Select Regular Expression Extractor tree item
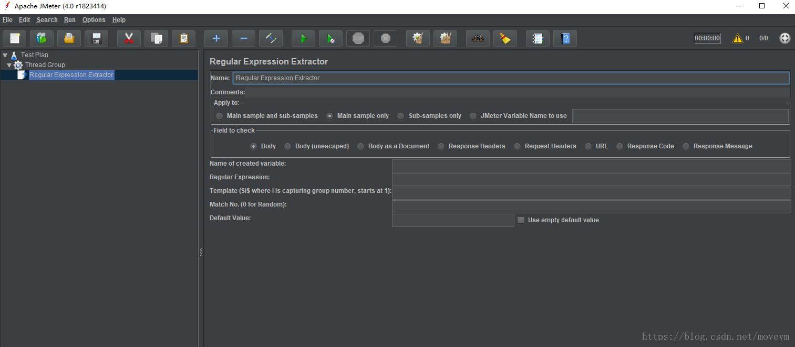This screenshot has height=347, width=795. tap(71, 75)
